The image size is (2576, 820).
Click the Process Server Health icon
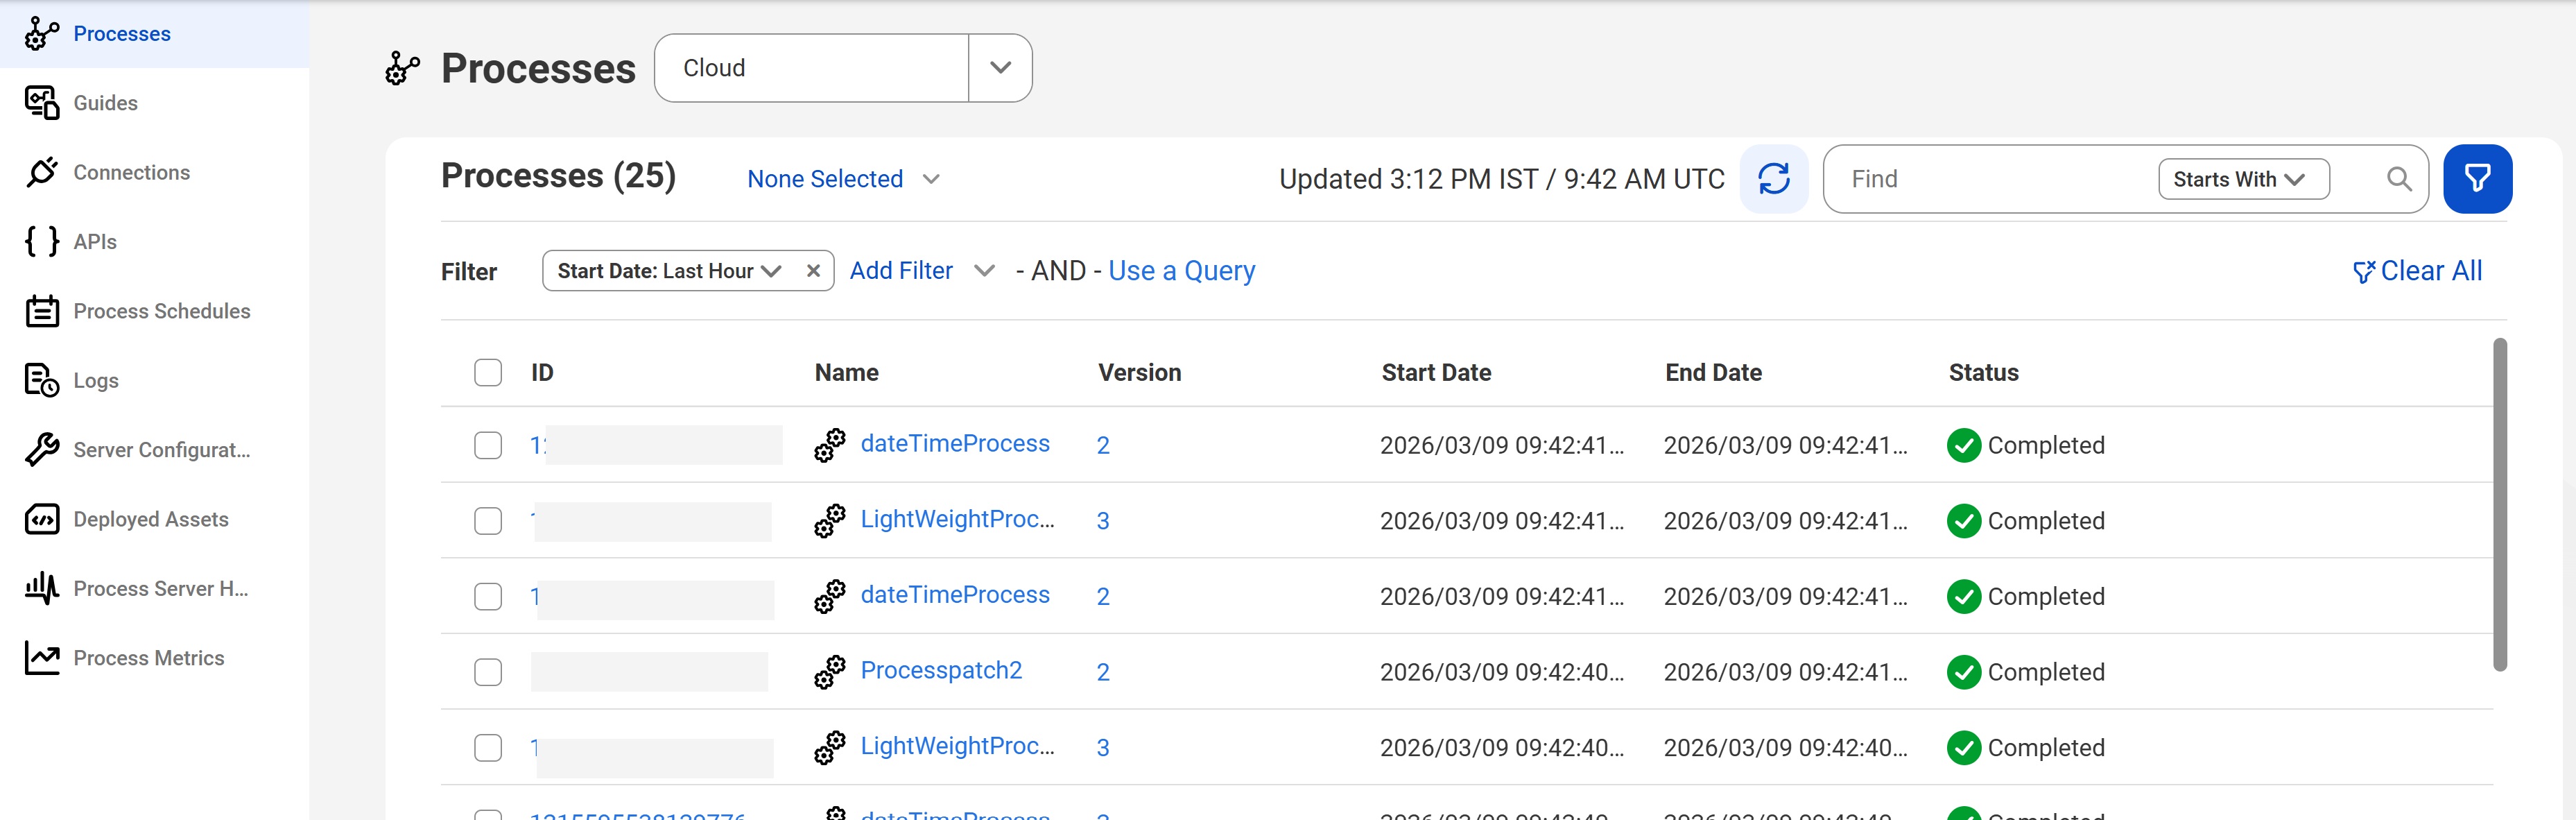click(42, 588)
